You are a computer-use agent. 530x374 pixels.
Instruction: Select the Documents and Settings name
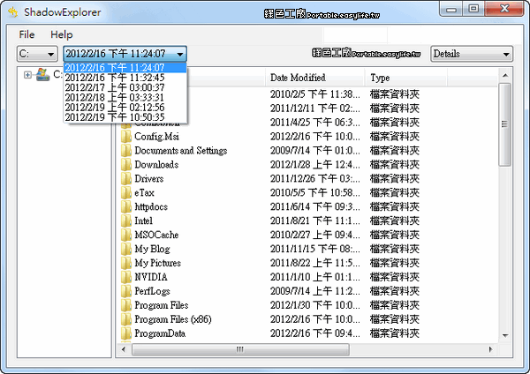[181, 151]
